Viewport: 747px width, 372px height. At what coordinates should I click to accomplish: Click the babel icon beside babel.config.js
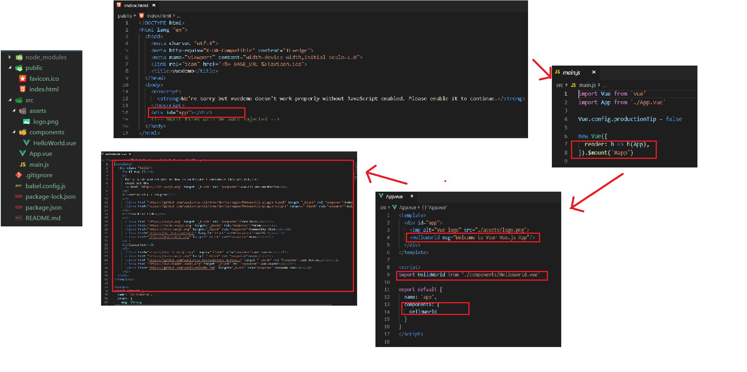pos(19,186)
